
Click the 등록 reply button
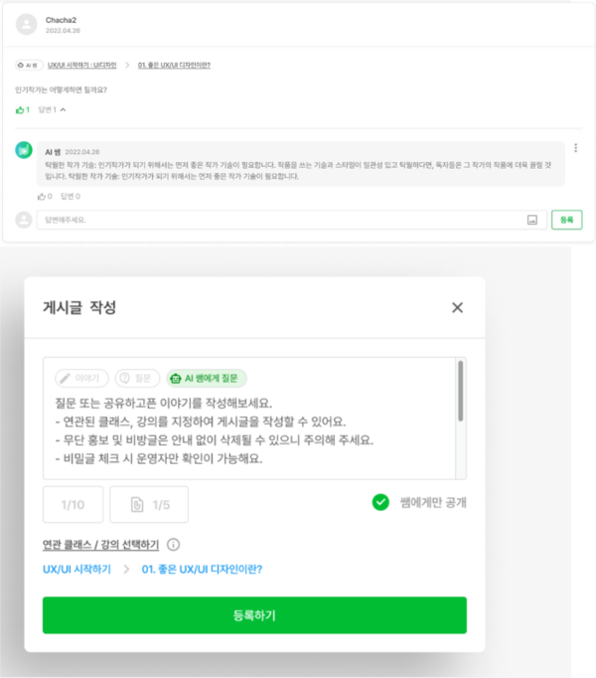point(566,220)
